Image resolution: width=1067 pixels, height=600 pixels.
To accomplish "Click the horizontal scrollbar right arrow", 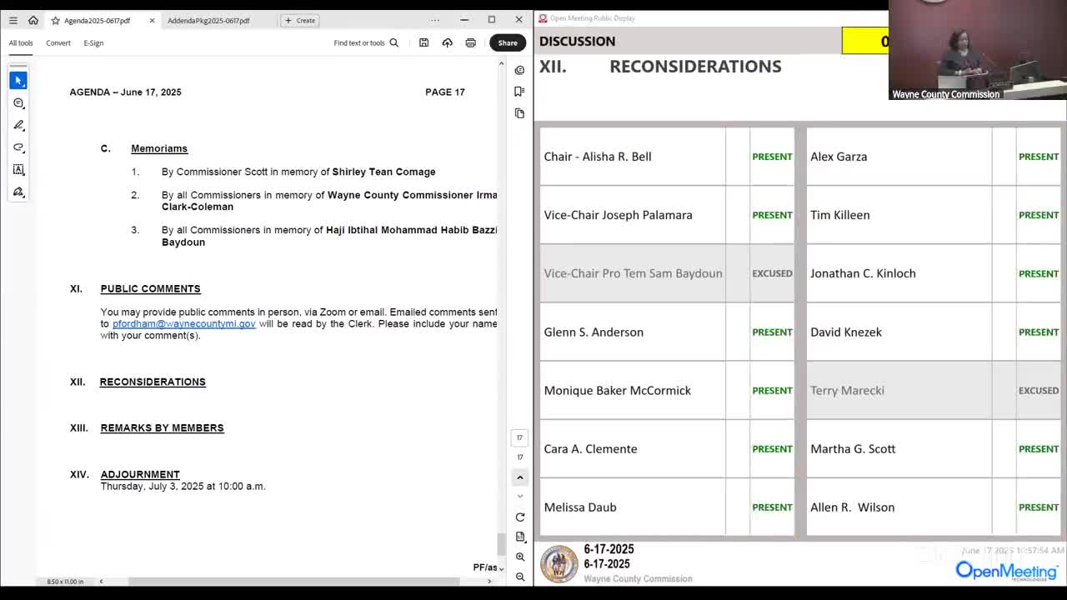I will click(x=489, y=581).
